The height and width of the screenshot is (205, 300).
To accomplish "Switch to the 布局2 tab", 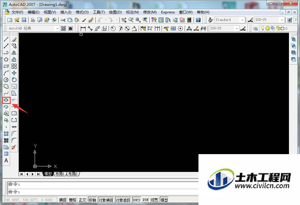I will click(x=73, y=174).
